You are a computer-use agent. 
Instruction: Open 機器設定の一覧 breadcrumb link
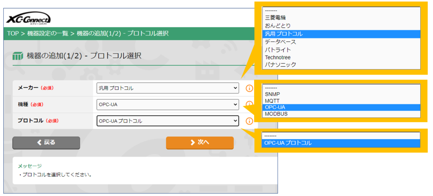[48, 33]
